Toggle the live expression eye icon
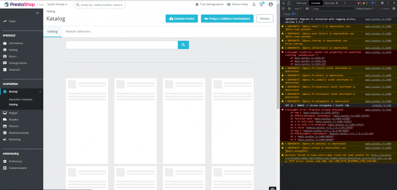The image size is (397, 190). coord(307,8)
